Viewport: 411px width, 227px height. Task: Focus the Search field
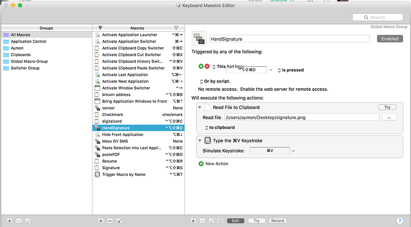(x=378, y=17)
